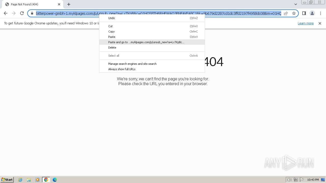This screenshot has width=326, height=183.
Task: Choose Delete in the context menu
Action: pos(152,48)
